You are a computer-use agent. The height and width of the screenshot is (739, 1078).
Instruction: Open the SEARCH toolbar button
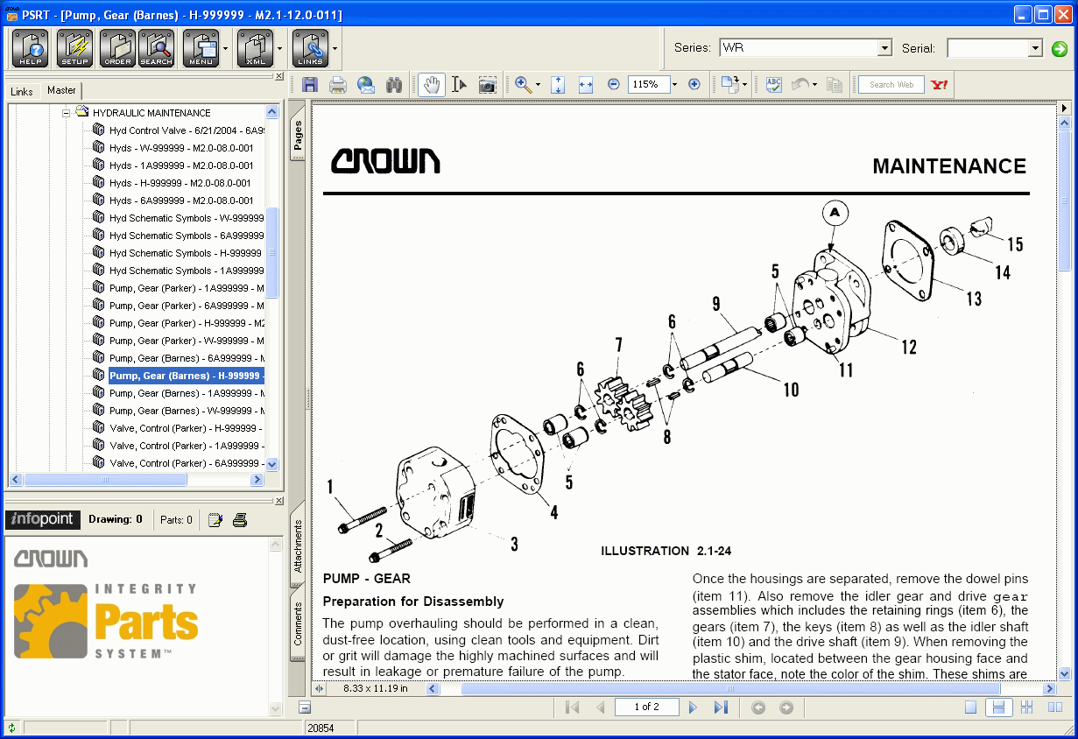(x=156, y=48)
